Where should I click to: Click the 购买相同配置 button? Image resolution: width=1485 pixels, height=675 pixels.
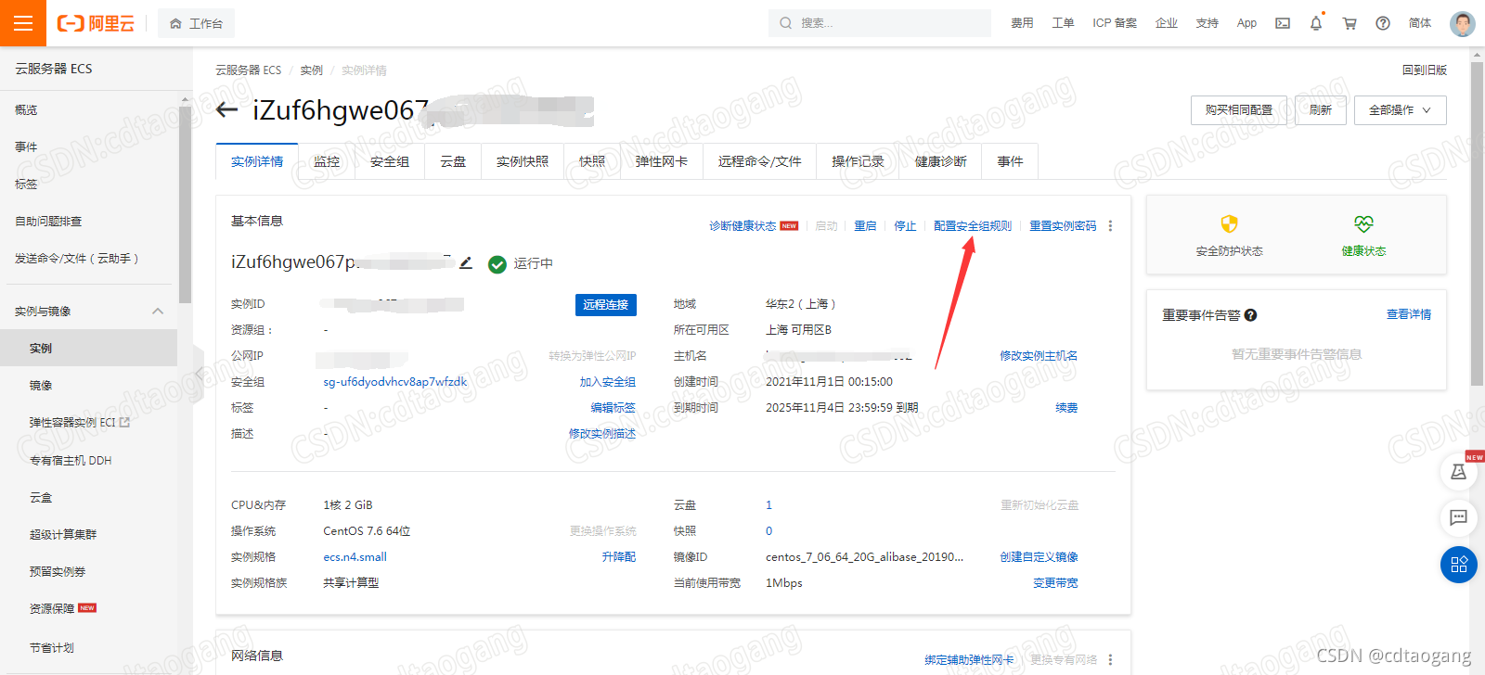pos(1239,110)
